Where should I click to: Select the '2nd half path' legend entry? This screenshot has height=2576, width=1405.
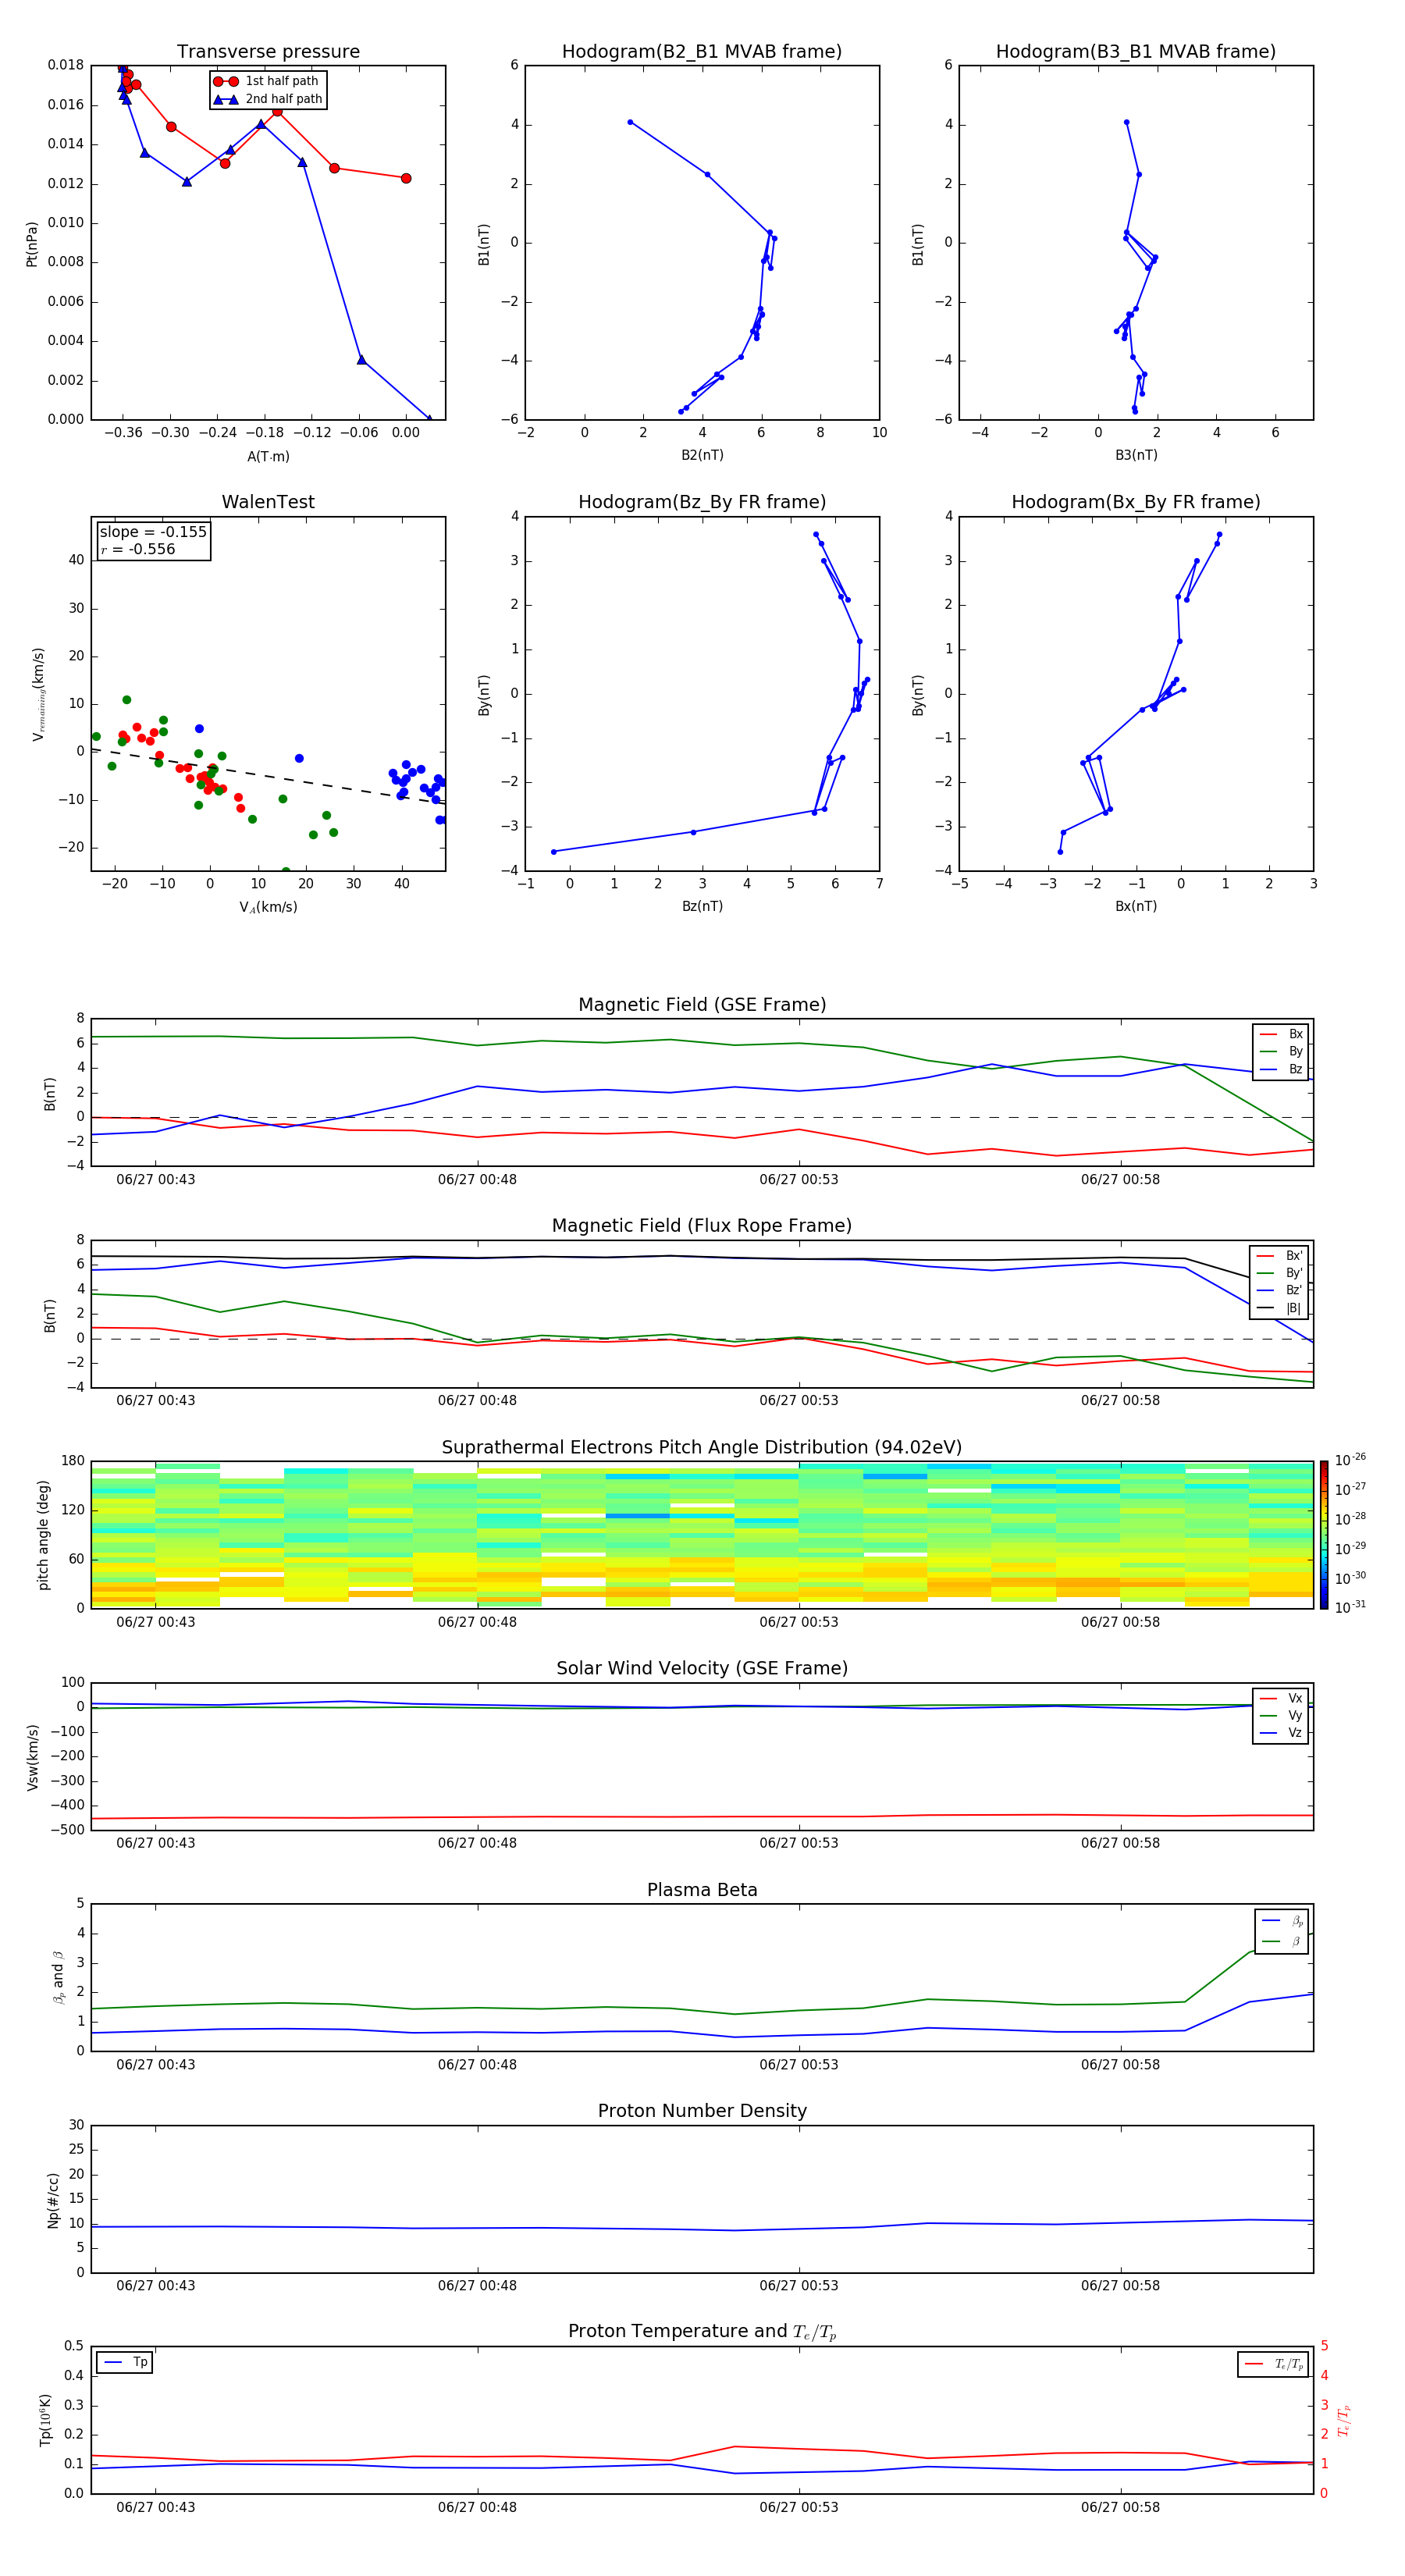(267, 99)
